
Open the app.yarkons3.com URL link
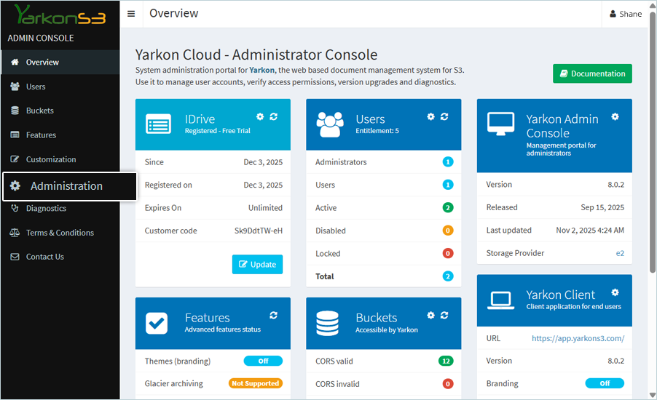(578, 338)
